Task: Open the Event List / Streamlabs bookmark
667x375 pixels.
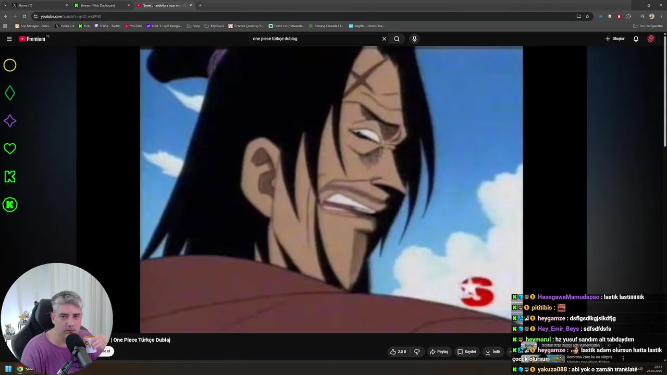Action: click(x=287, y=26)
